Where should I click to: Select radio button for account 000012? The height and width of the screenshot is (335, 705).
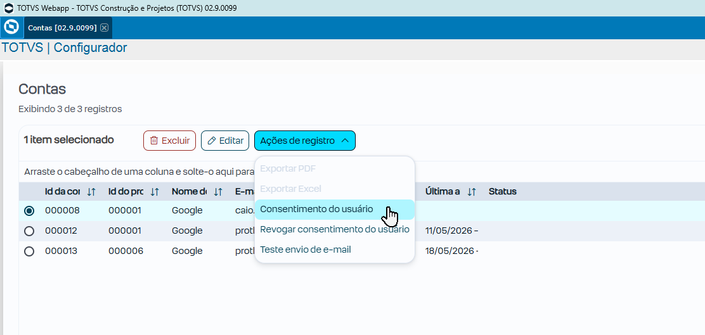point(29,231)
